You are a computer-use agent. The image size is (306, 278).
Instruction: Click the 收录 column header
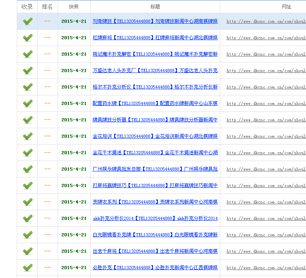coord(27,7)
